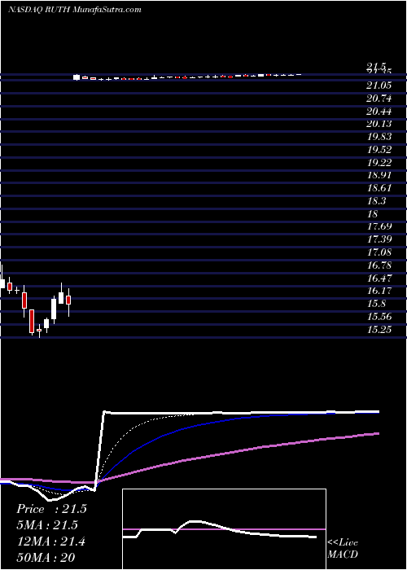Click the 15.8 price axis label

coord(376,304)
